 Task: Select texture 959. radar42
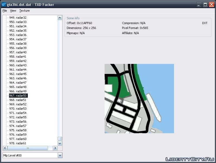tap(18, 61)
